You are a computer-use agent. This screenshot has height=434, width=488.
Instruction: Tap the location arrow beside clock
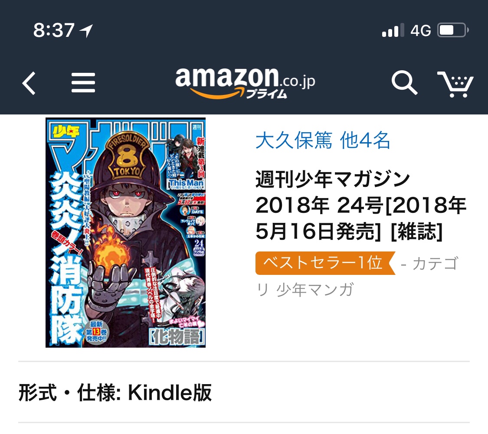[86, 31]
